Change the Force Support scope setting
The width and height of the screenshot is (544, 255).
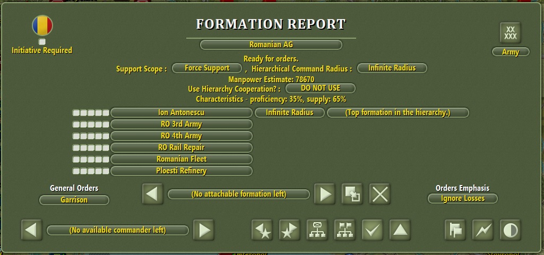click(207, 68)
